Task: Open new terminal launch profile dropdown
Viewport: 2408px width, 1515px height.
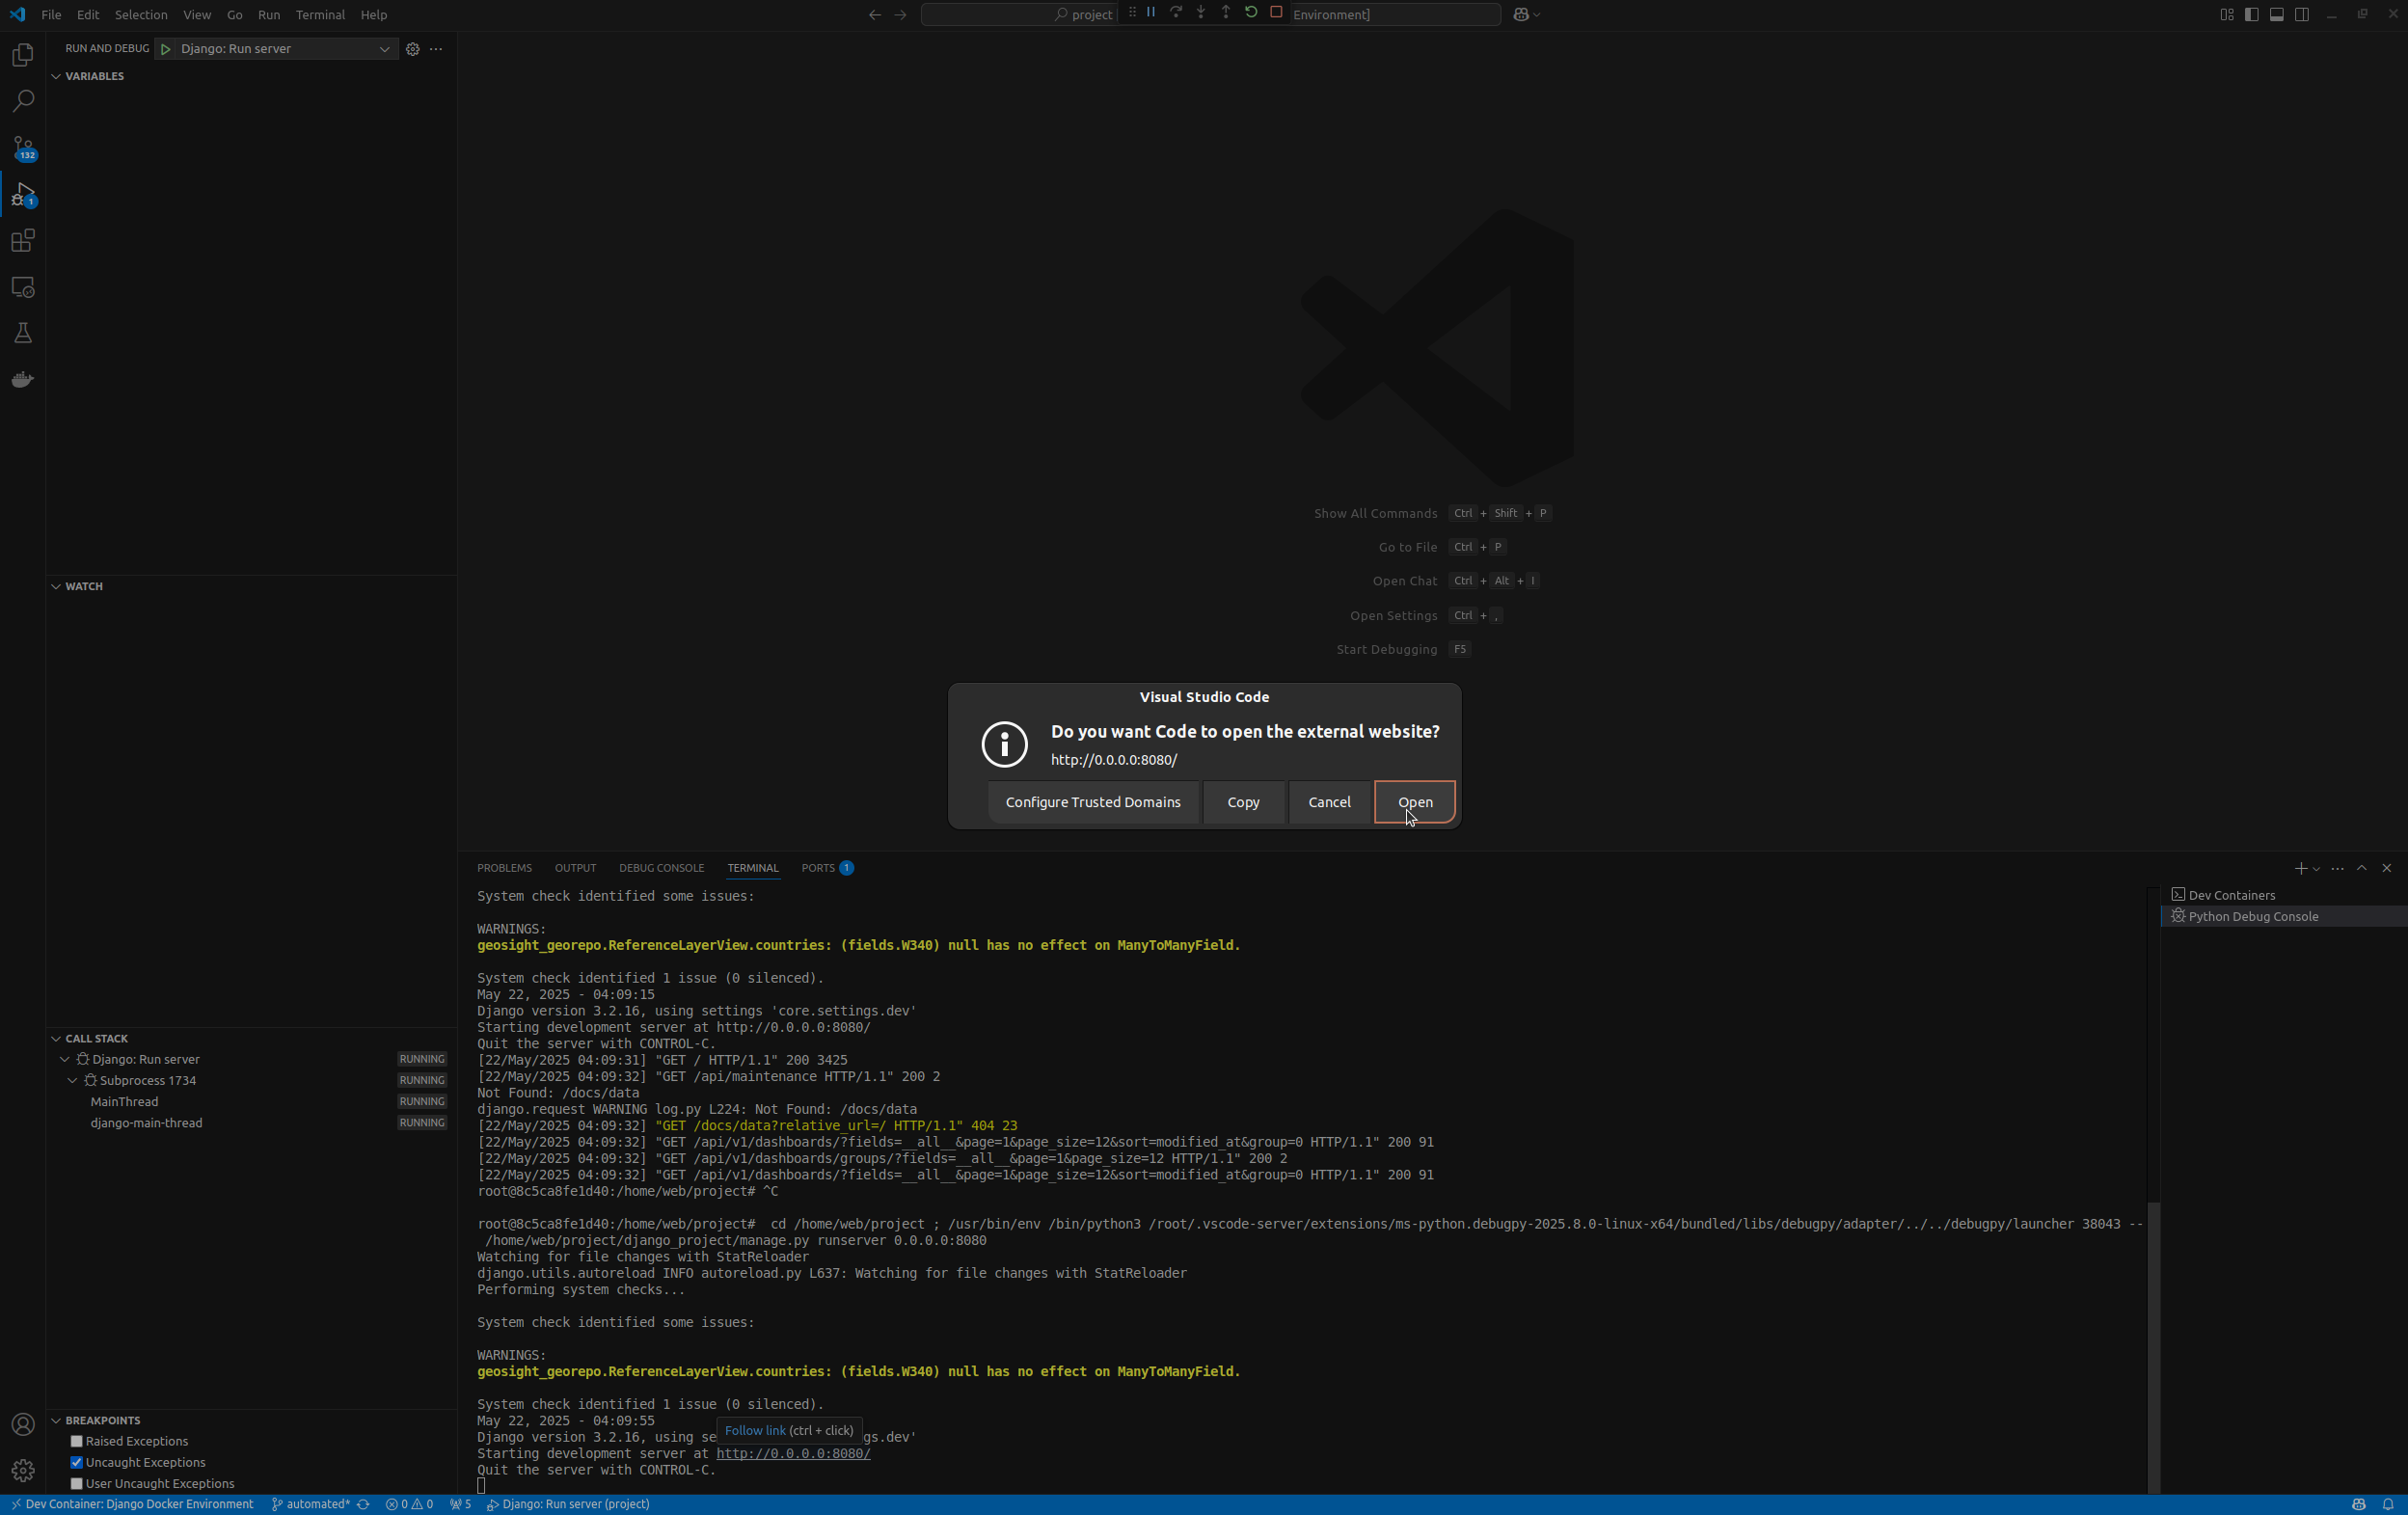Action: (x=2316, y=869)
